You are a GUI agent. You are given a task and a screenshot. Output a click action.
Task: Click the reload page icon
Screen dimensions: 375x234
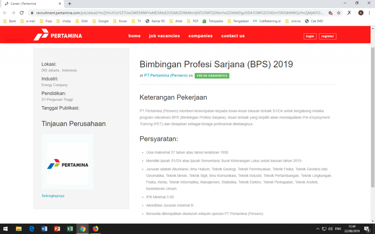[x=22, y=12]
